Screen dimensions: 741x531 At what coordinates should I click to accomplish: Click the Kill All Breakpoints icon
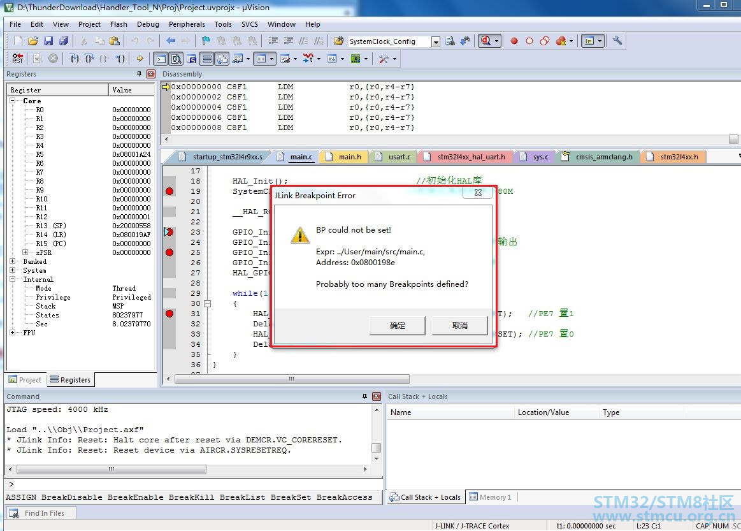pos(561,41)
